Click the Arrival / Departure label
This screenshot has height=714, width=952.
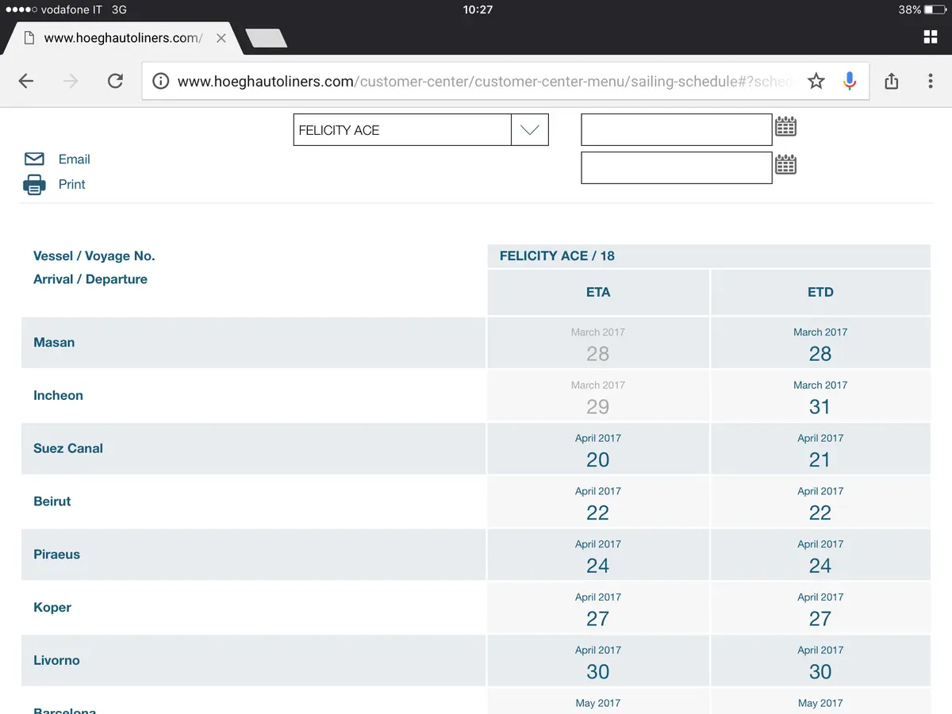(x=90, y=279)
